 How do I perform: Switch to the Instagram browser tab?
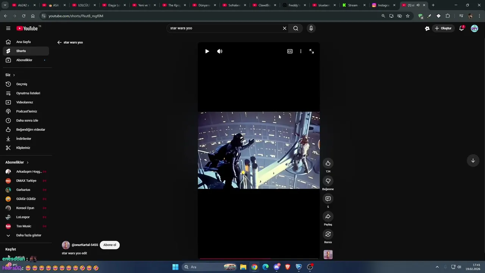pos(384,5)
